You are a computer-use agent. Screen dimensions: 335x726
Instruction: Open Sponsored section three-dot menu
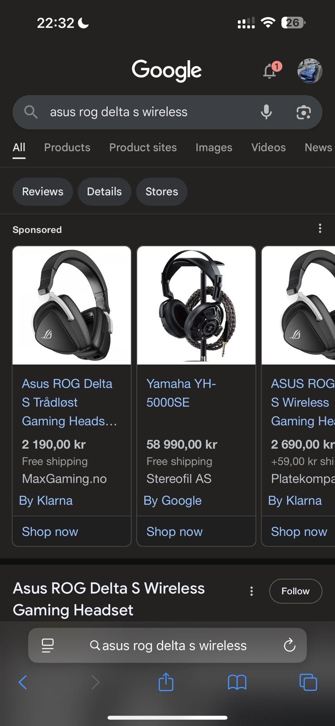[320, 228]
